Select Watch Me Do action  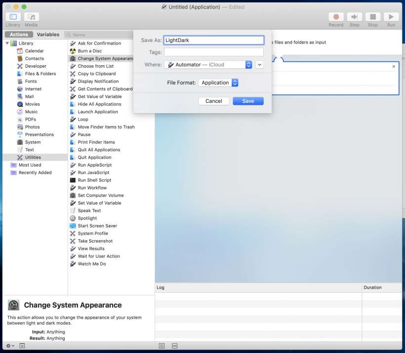92,264
